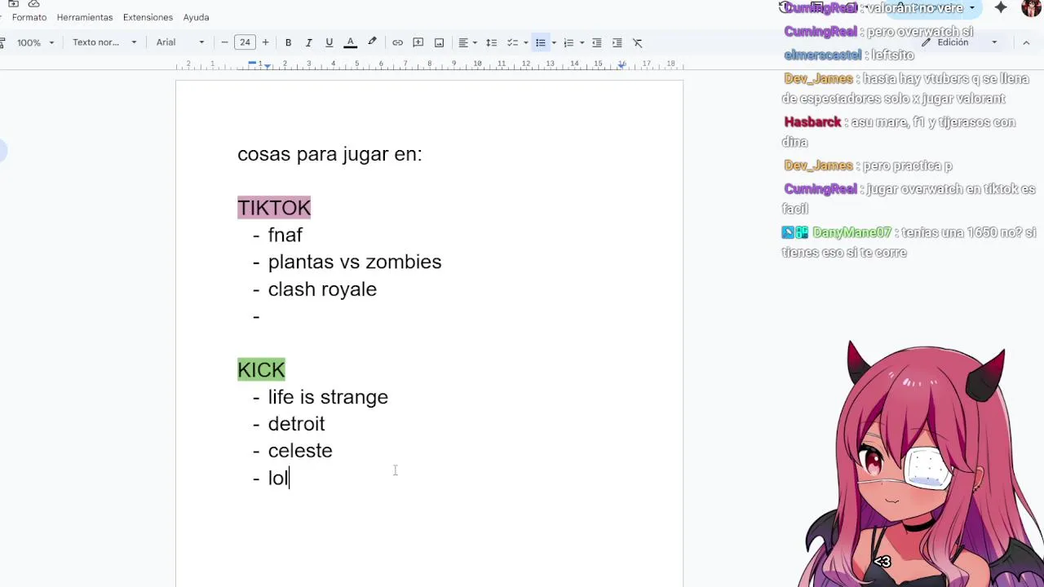Expand the share button dropdown arrow
The height and width of the screenshot is (587, 1044).
971,8
